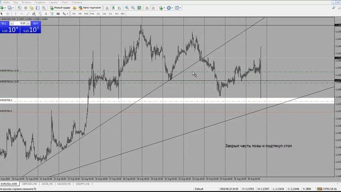The height and width of the screenshot is (192, 341).
Task: Switch chart to candlesticks icon
Action: 113,8
